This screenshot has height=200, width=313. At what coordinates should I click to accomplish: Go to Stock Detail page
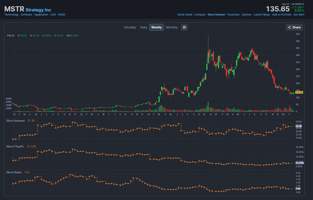tap(185, 15)
